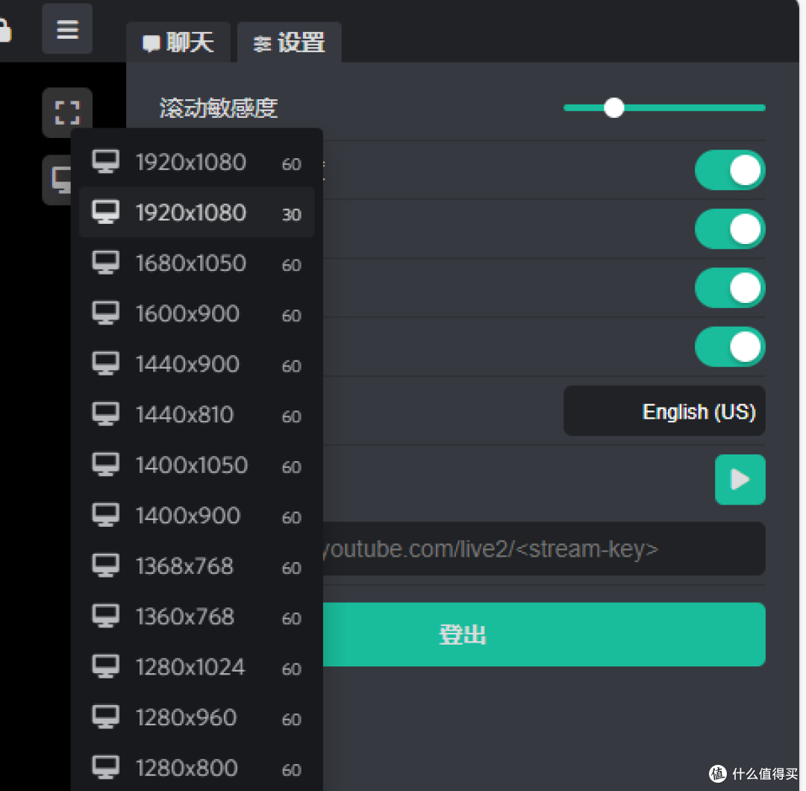Open the resolution monitor button at left
Viewport: 806px width, 791px height.
(57, 180)
